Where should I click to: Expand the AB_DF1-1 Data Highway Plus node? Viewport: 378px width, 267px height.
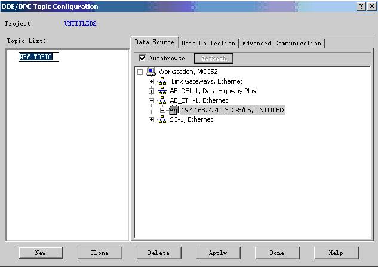[x=152, y=91]
